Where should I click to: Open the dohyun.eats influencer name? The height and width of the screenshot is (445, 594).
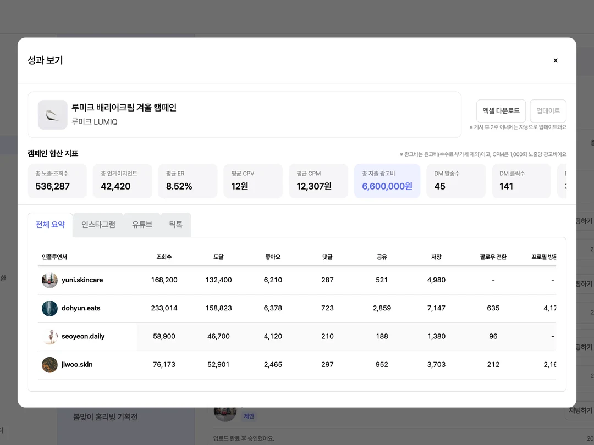pos(81,308)
